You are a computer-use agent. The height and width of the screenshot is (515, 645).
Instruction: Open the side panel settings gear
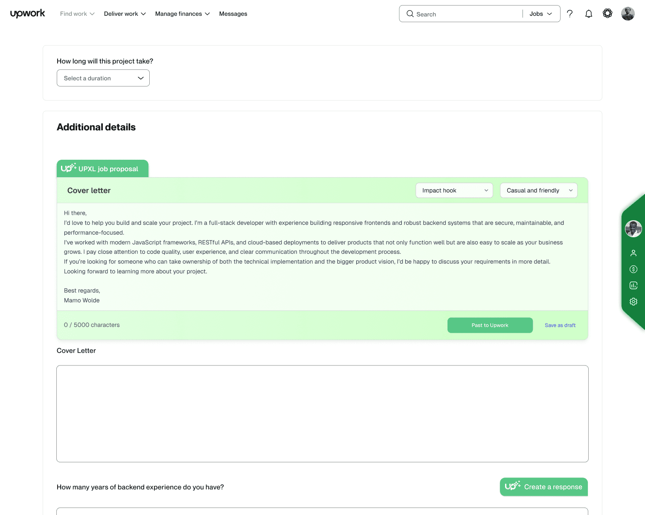pos(633,302)
